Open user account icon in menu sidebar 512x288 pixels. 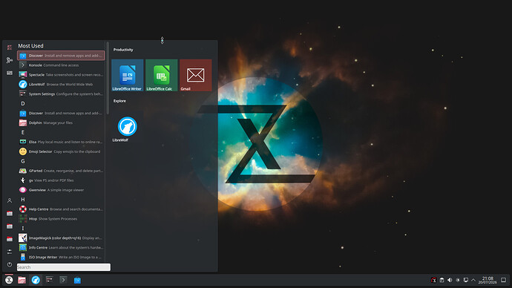click(10, 200)
